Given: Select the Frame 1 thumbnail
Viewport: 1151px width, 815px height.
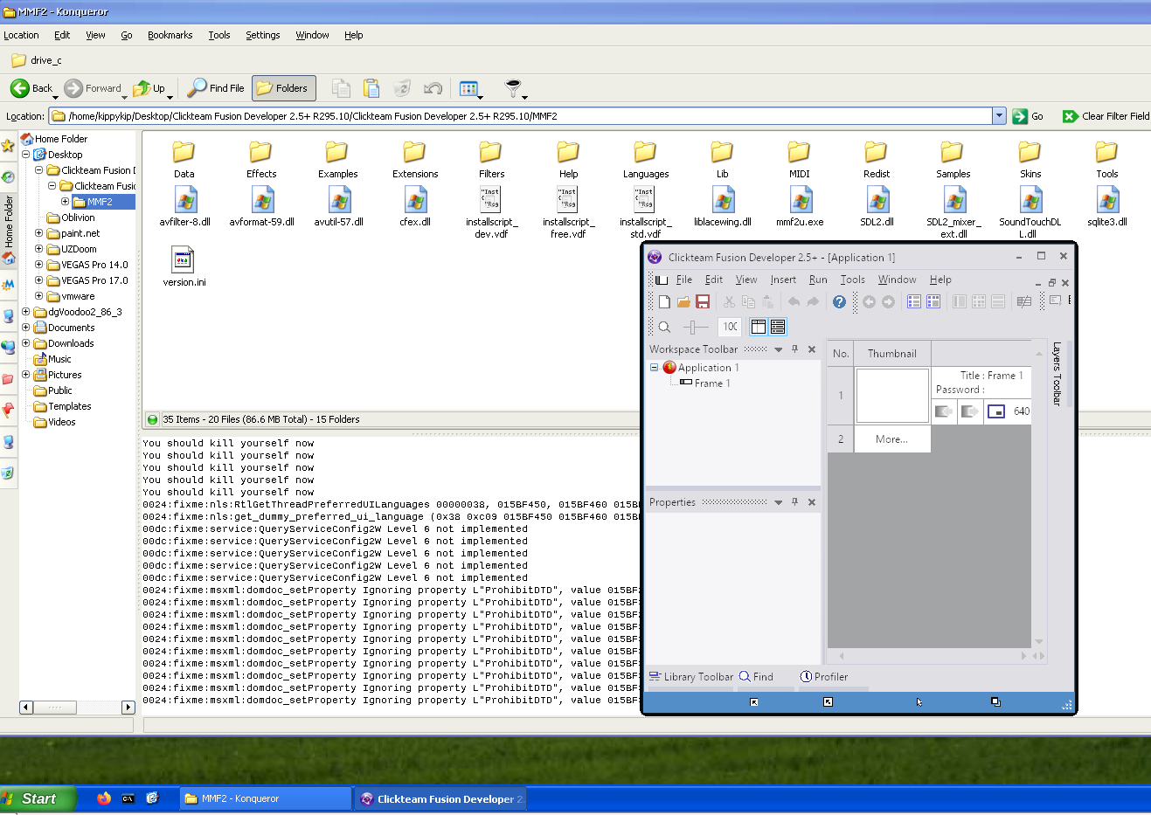Looking at the screenshot, I should [x=891, y=396].
